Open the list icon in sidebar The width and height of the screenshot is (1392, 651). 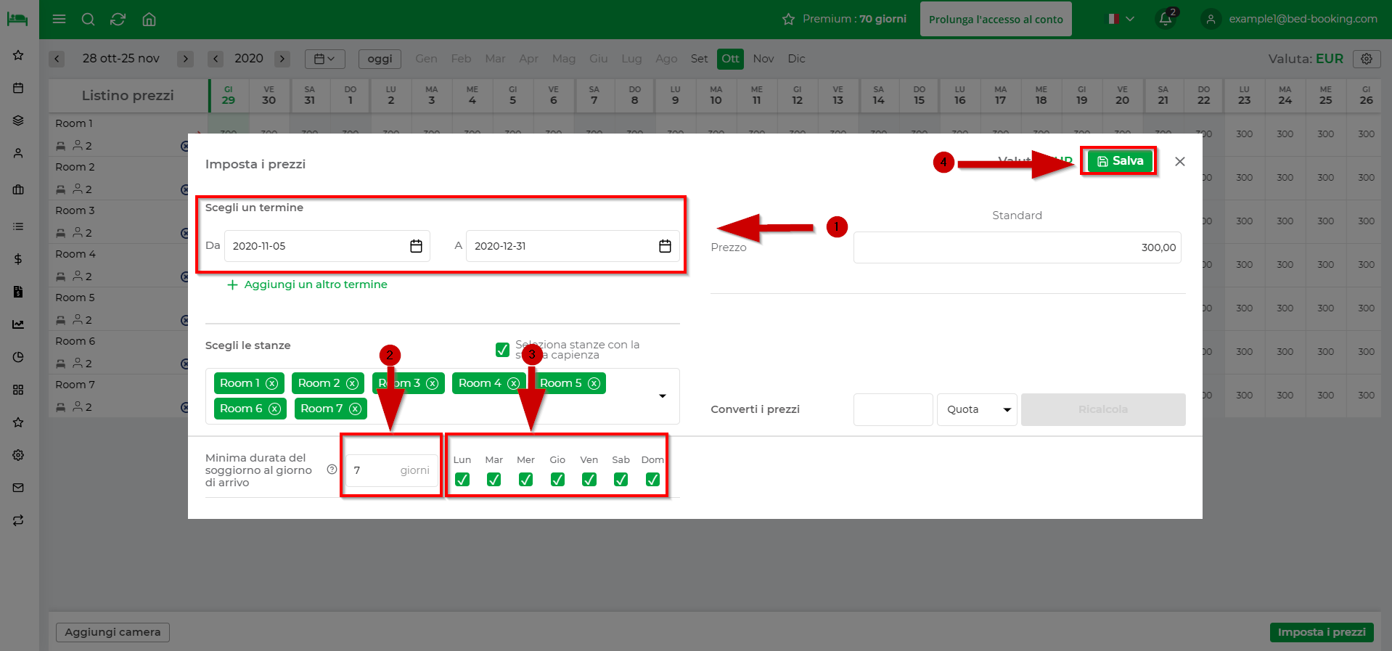[18, 226]
